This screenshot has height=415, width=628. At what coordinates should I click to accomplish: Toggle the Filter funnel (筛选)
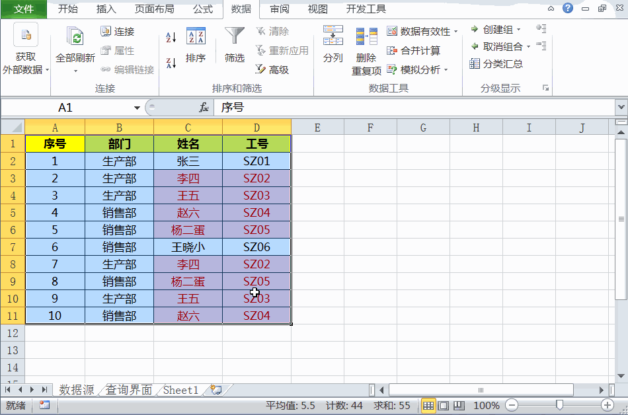pos(234,45)
